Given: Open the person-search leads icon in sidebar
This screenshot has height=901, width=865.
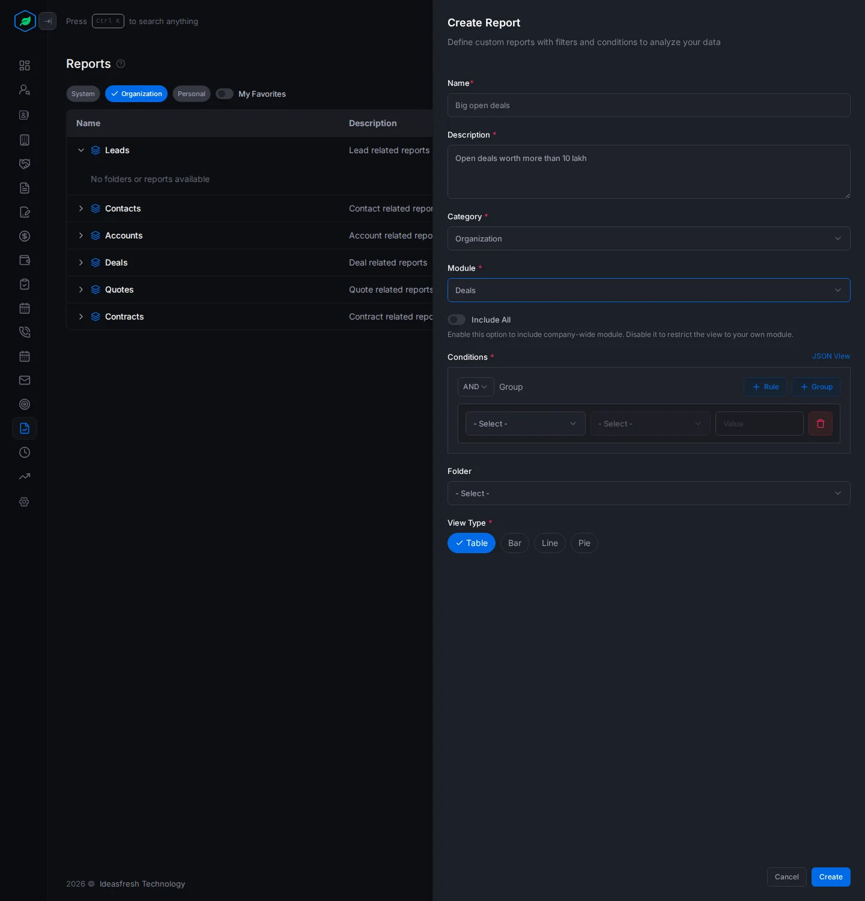Looking at the screenshot, I should (25, 89).
